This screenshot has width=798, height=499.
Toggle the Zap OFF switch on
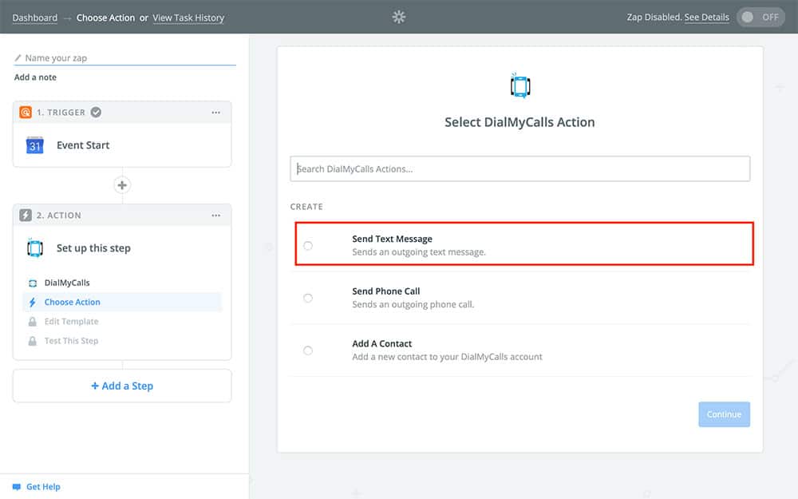[x=760, y=17]
